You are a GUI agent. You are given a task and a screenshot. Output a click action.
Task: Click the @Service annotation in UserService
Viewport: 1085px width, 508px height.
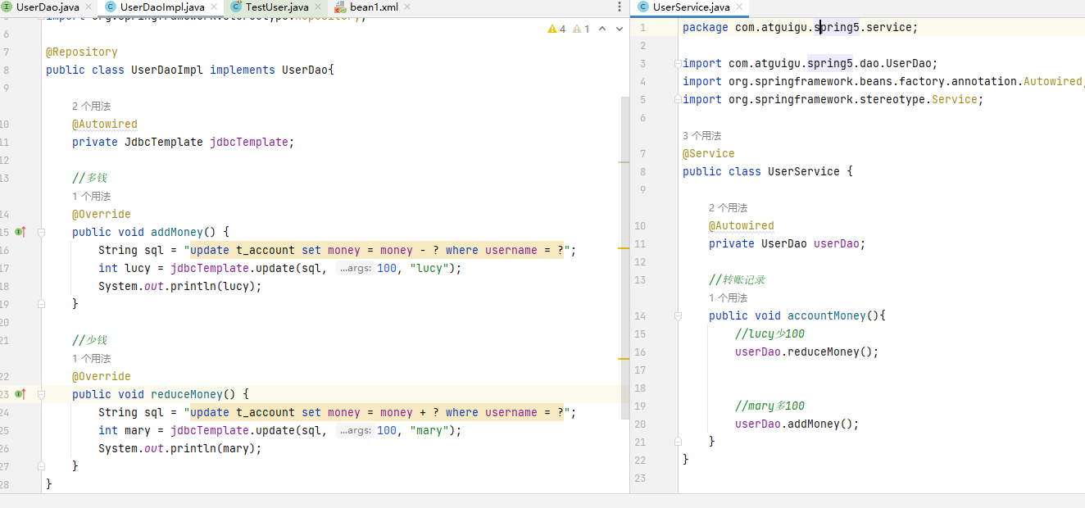coord(709,153)
